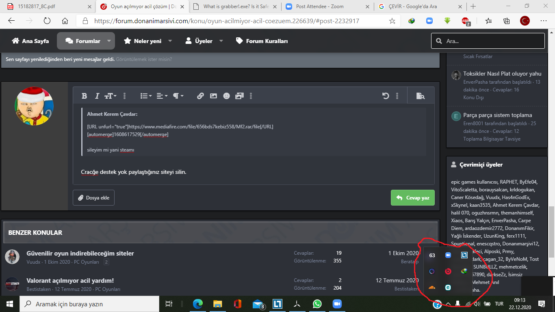The height and width of the screenshot is (312, 555).
Task: Toggle italic formatting in the reply editor
Action: 97,96
